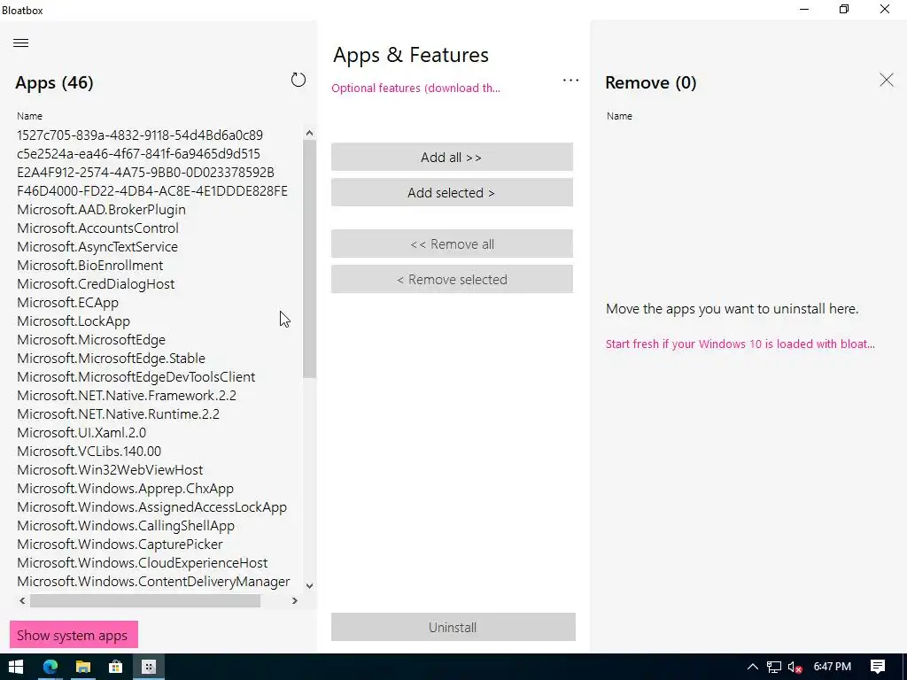This screenshot has height=680, width=907.
Task: Open File Explorer from taskbar
Action: point(82,667)
